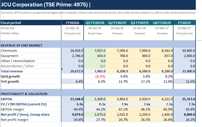Viewport: 202px width, 127px height.
Task: Click the YoY growth 17.1% cell
Action: point(140,81)
